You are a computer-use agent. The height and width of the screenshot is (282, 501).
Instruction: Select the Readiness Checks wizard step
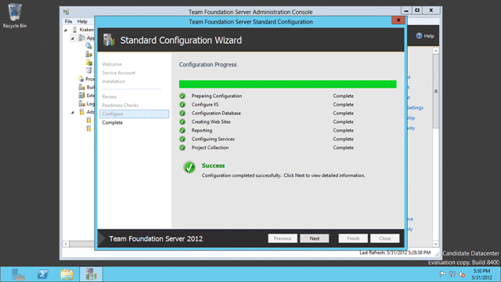(x=120, y=105)
